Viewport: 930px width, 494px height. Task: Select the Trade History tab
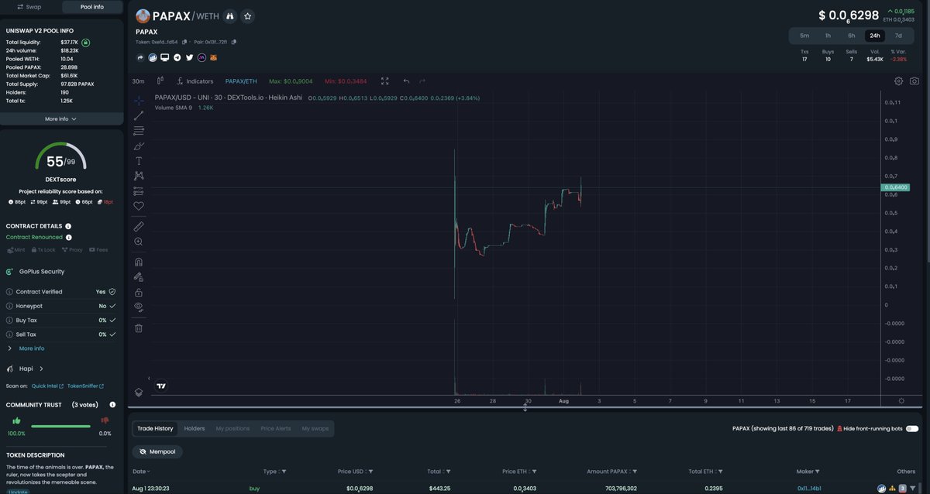(155, 428)
